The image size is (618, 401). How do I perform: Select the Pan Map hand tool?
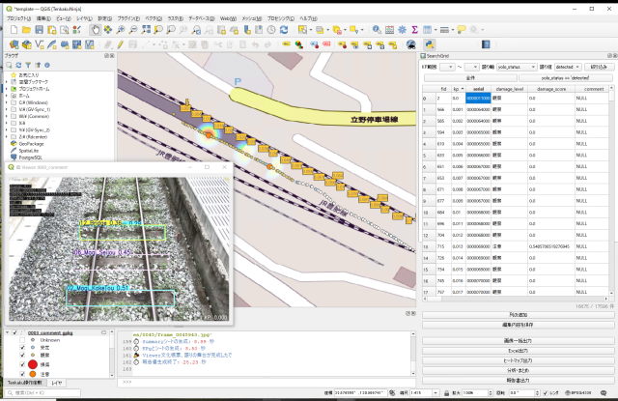95,31
